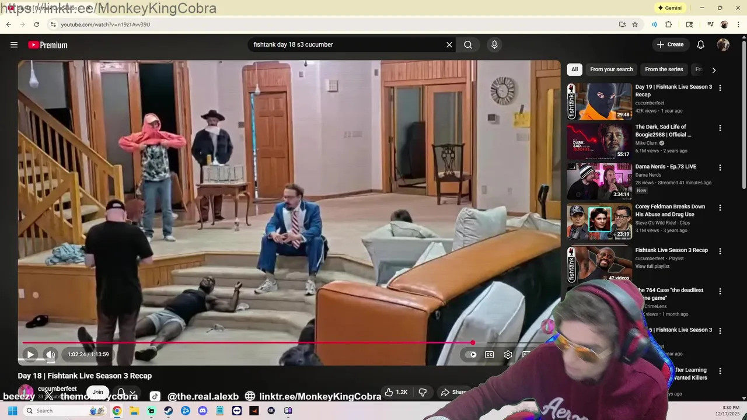Open Google Chrome taskbar icon
Screen dimensions: 747x420
click(117, 411)
